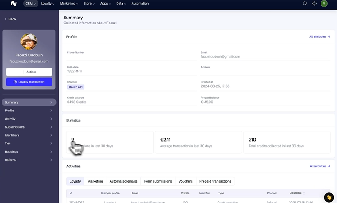Click the Created at 2024-03-25, 17:38 value
This screenshot has height=203, width=337.
[x=215, y=86]
